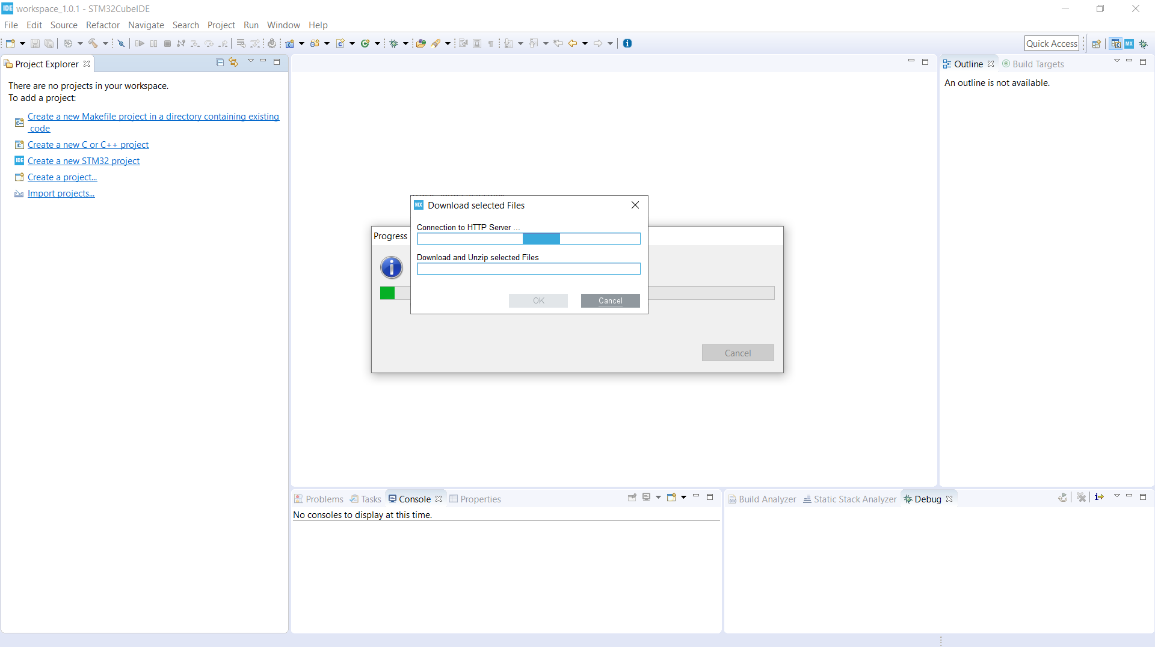This screenshot has width=1155, height=649.
Task: Click the Quick Access input field
Action: (1051, 43)
